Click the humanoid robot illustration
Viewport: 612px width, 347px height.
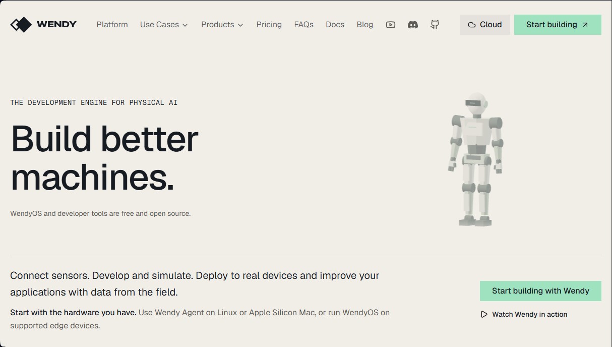click(x=476, y=159)
